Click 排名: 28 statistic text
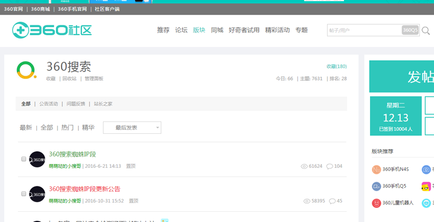 (x=338, y=79)
